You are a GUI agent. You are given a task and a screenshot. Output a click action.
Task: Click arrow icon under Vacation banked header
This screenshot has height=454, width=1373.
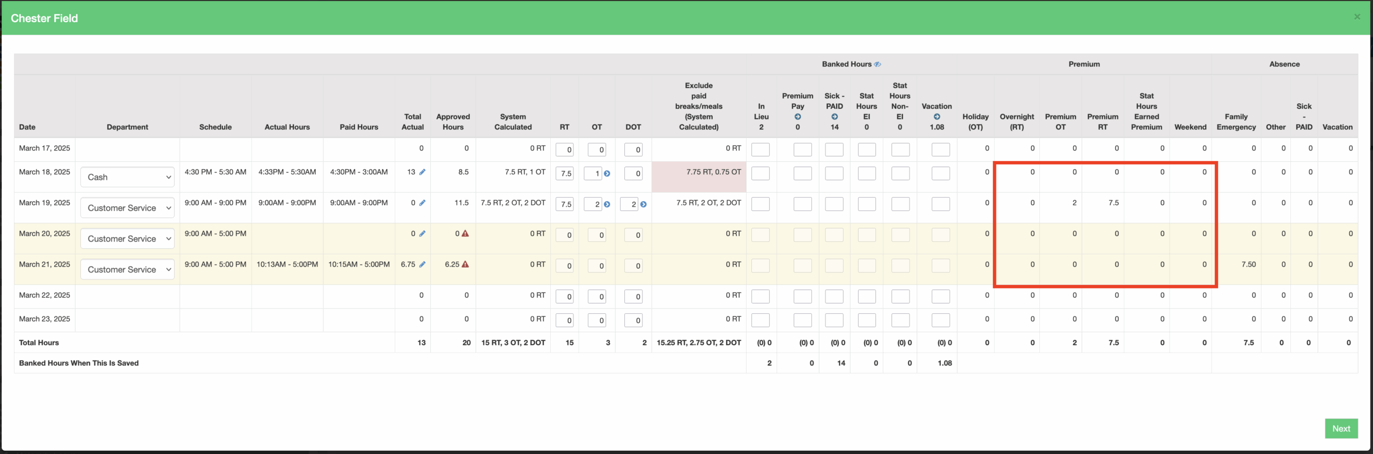(x=936, y=117)
